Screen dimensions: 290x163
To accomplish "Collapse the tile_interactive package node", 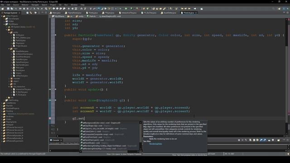I will pos(9,86).
